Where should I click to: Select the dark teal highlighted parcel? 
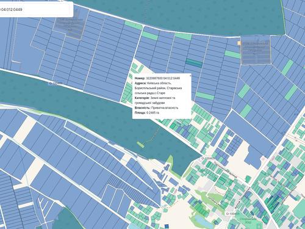(x=194, y=63)
